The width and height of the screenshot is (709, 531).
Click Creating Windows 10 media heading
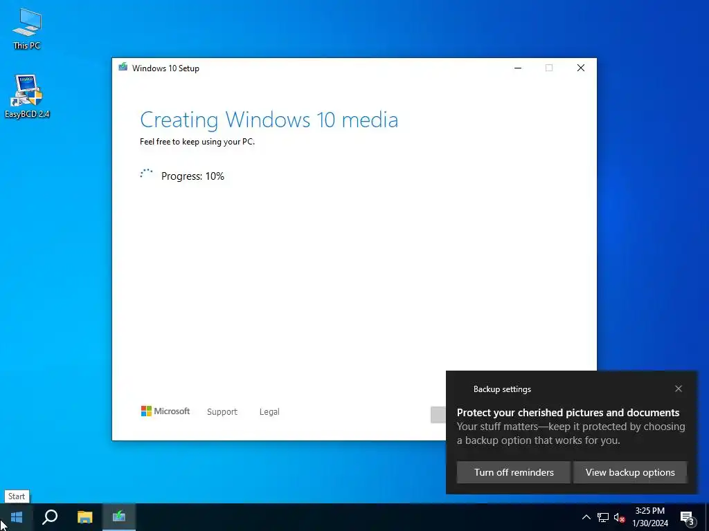tap(269, 120)
